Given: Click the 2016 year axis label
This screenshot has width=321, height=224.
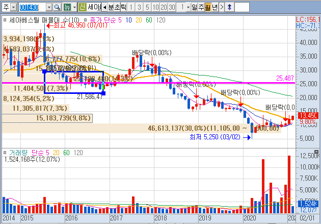Looking at the screenshot, I should click(71, 218).
